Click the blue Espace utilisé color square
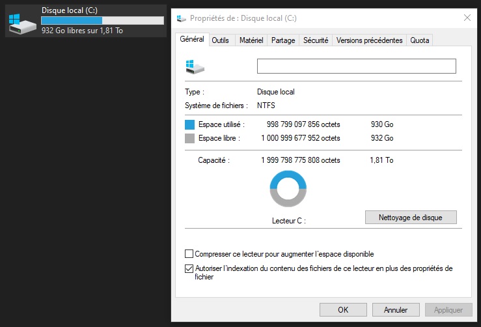481x327 pixels. (x=190, y=124)
